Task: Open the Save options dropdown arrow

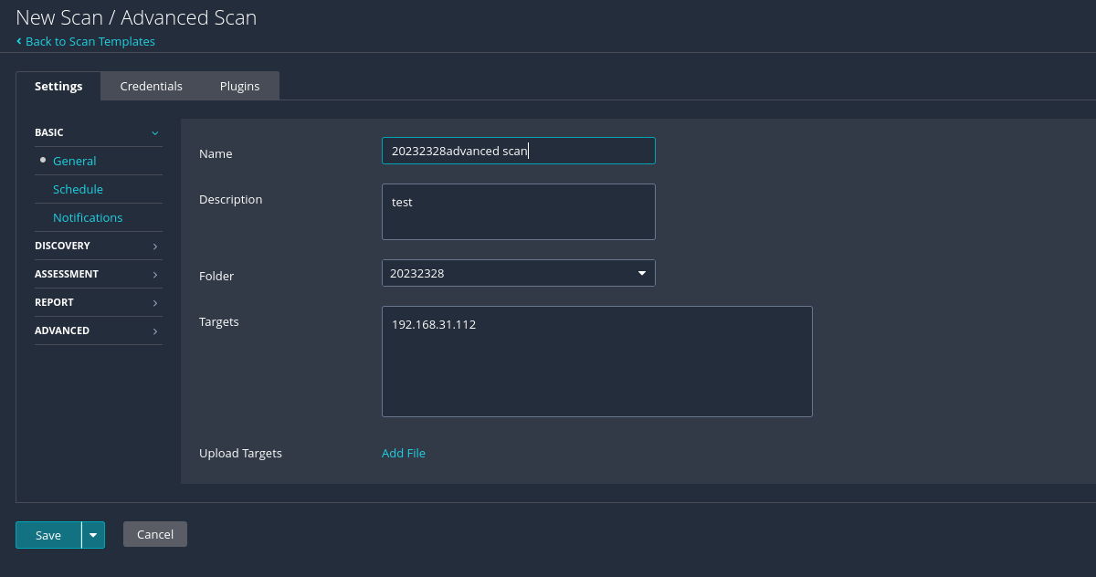Action: point(93,535)
